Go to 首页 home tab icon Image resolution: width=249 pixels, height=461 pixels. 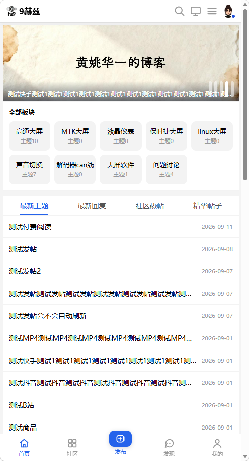coord(24,443)
